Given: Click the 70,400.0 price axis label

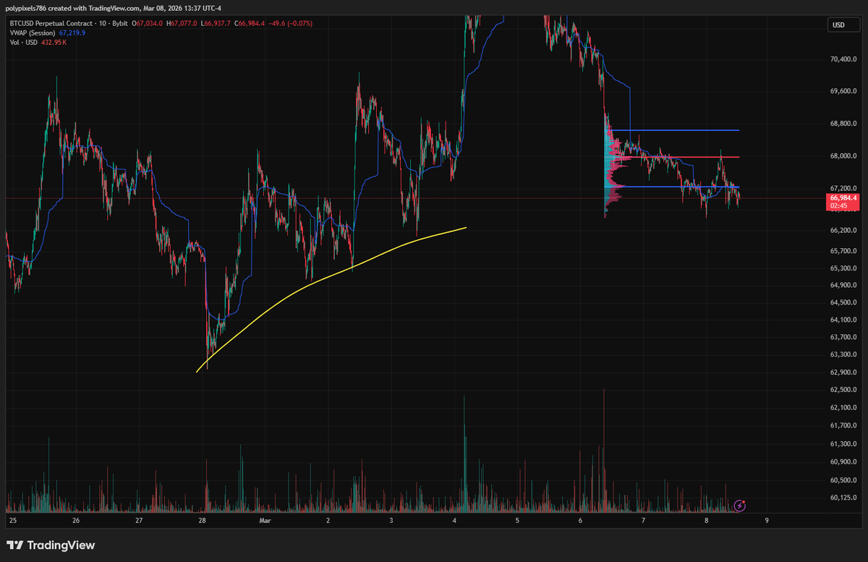Looking at the screenshot, I should 843,59.
